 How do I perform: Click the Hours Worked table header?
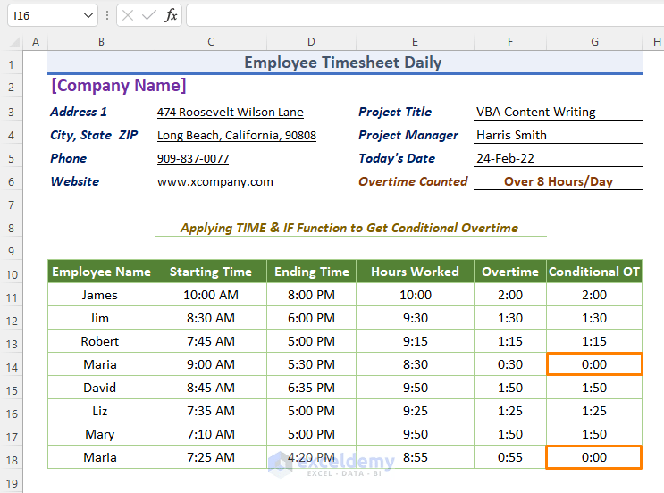(415, 272)
